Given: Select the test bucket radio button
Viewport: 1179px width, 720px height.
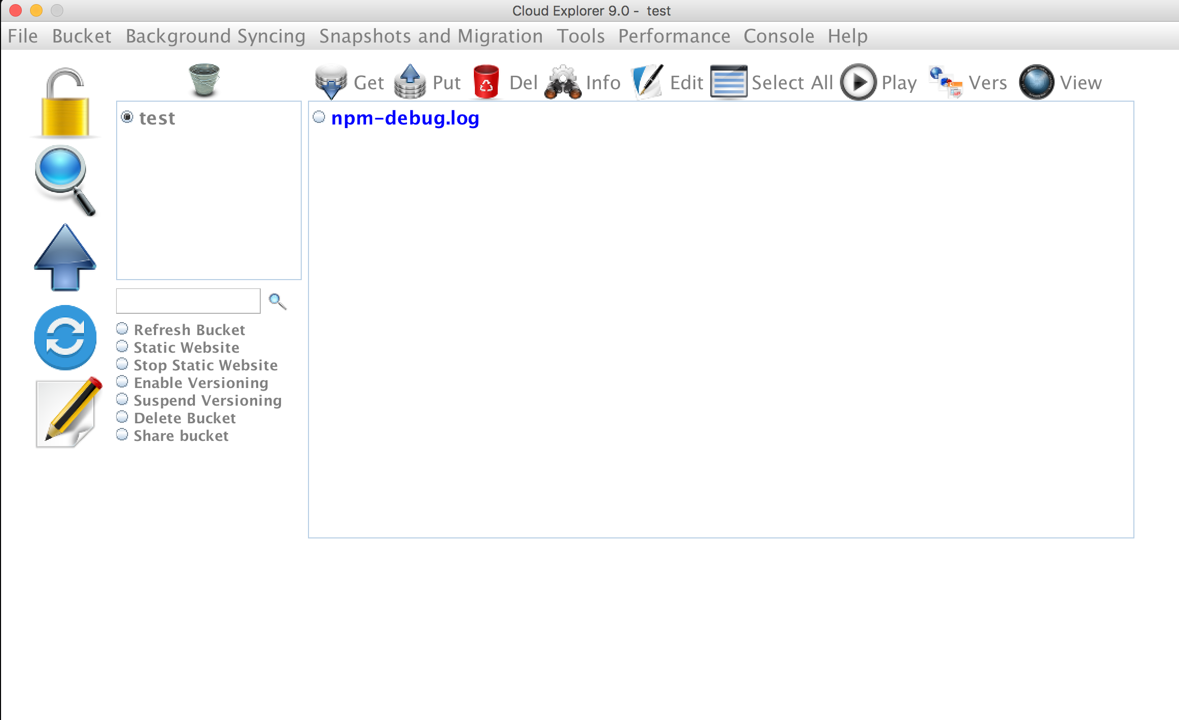Looking at the screenshot, I should tap(127, 117).
